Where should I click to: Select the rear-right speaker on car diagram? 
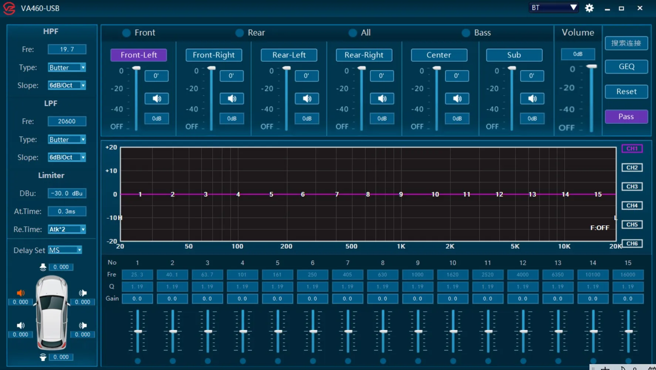click(x=83, y=325)
